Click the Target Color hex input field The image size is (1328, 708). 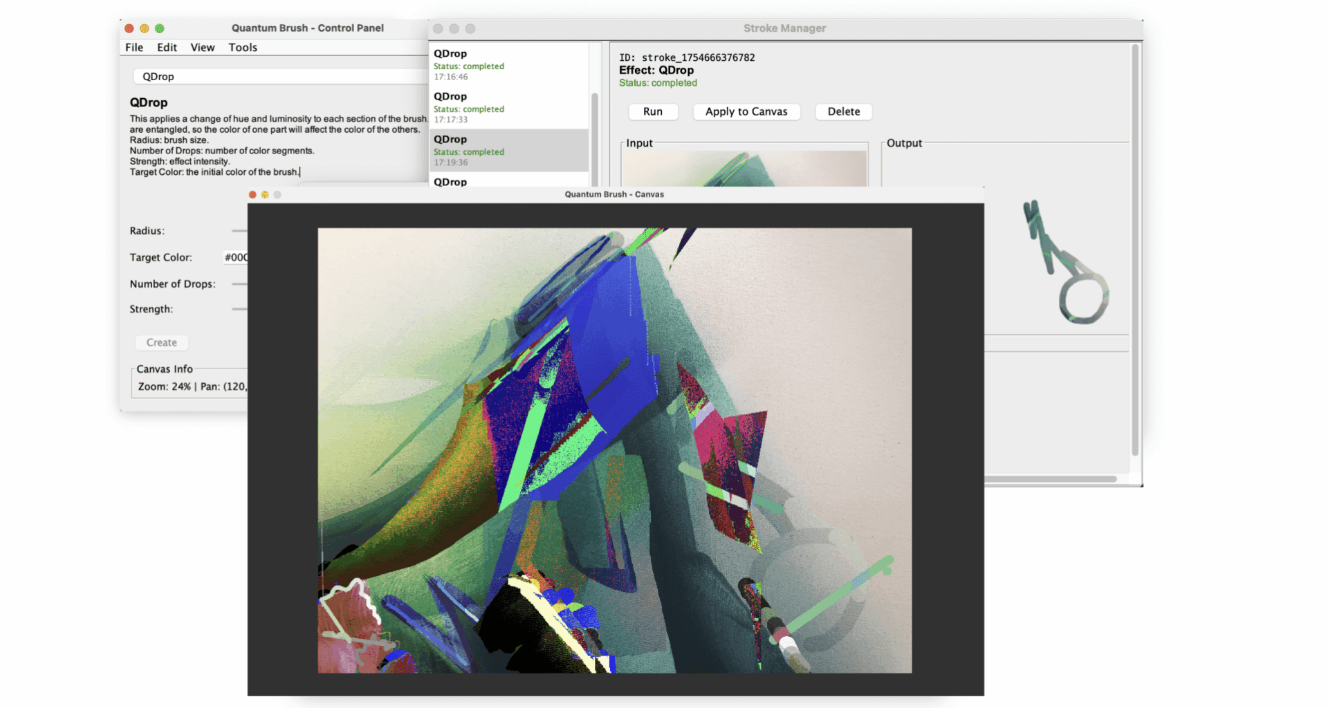tap(235, 257)
